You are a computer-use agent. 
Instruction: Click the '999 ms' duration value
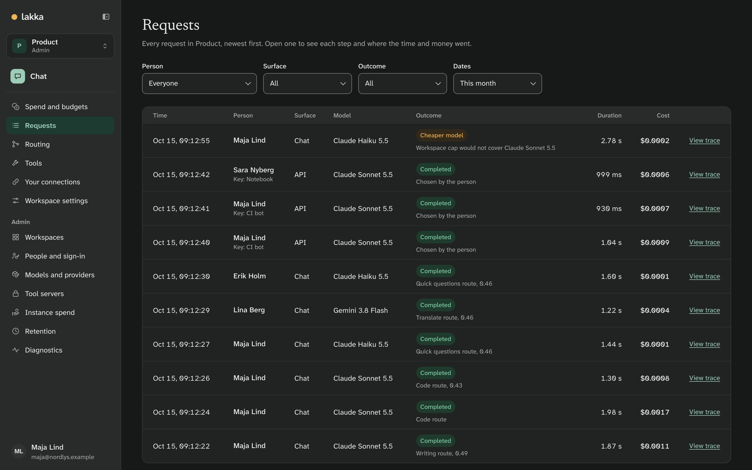pyautogui.click(x=609, y=175)
